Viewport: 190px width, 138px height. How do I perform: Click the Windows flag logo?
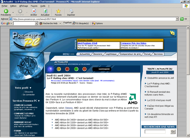[x=186, y=6]
